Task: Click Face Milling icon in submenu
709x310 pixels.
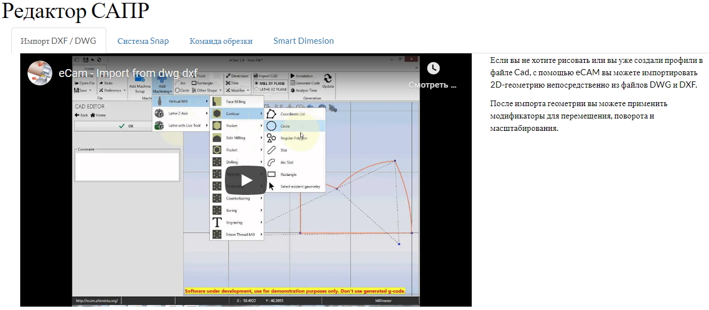Action: pyautogui.click(x=216, y=102)
